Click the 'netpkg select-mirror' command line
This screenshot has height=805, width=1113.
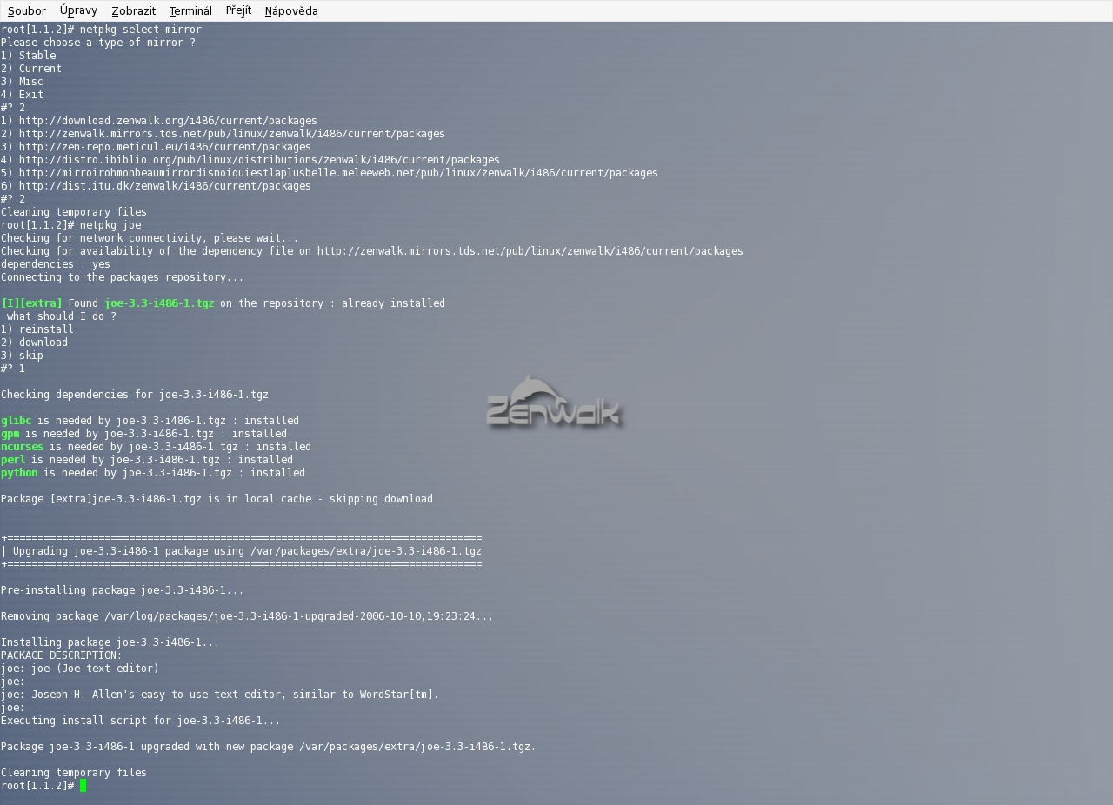click(x=101, y=30)
